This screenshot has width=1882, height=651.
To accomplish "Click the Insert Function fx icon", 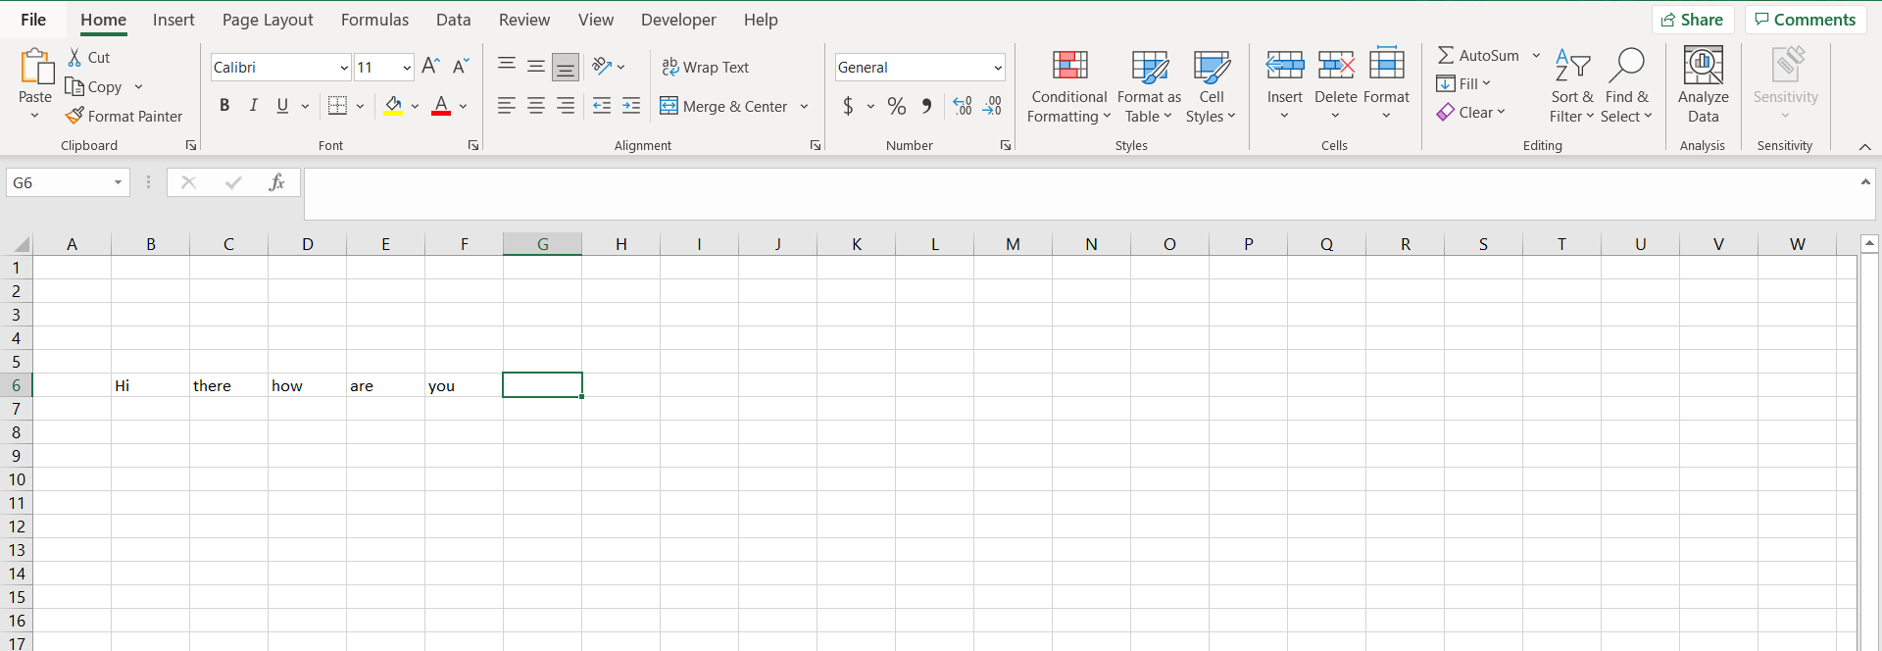I will pos(276,182).
